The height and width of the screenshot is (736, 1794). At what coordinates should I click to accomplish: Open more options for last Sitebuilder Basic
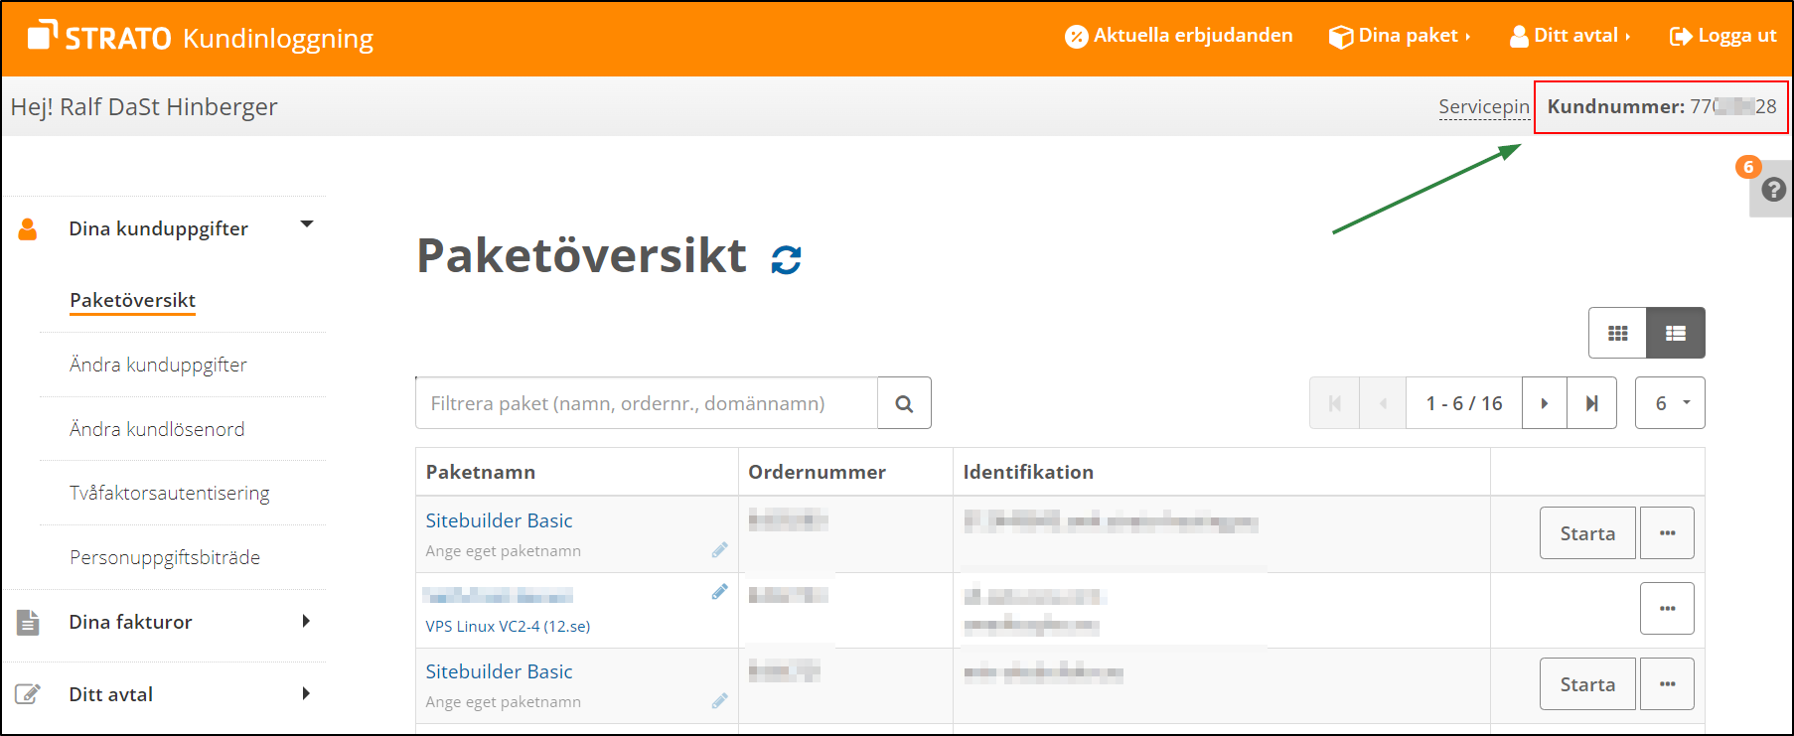[x=1667, y=684]
